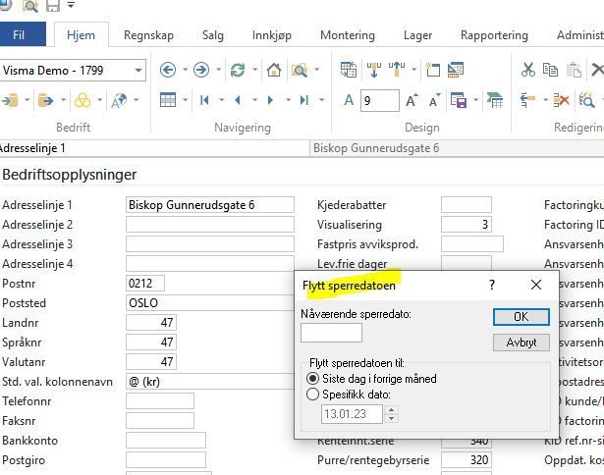Click the delete row red X icon
The width and height of the screenshot is (604, 475).
561,100
